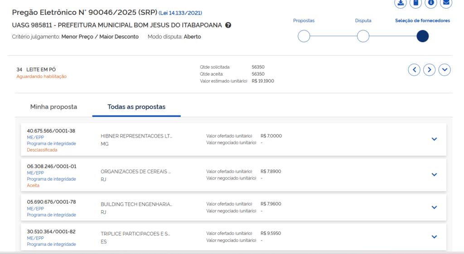Open the Lei 14.133/2021 link
Image resolution: width=464 pixels, height=254 pixels.
pyautogui.click(x=180, y=13)
